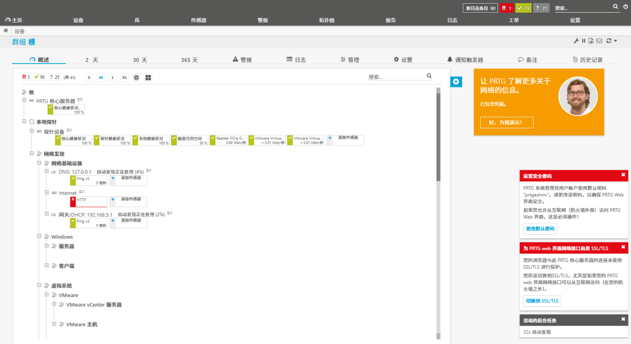The image size is (631, 344).
Task: Open the 传感器 menu
Action: tap(198, 19)
